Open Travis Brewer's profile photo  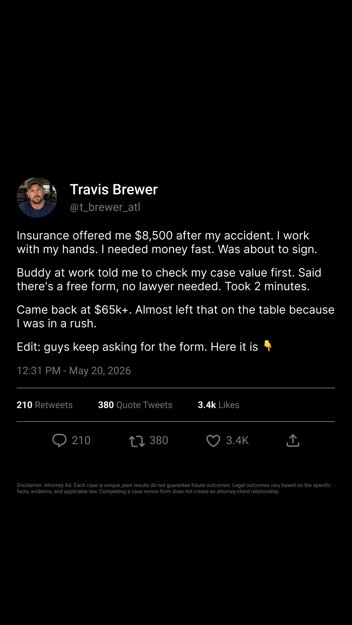point(37,197)
